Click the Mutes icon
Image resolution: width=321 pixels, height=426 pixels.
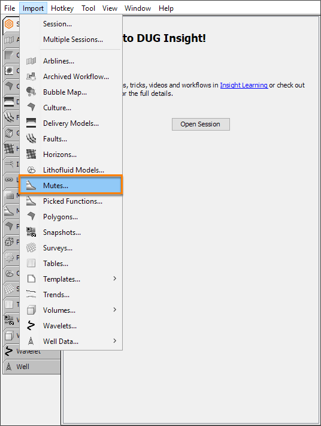[31, 186]
